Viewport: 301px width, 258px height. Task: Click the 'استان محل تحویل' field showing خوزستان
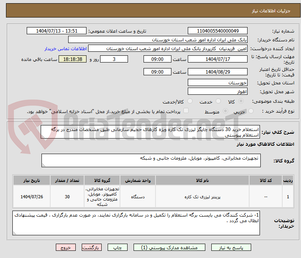click(x=218, y=83)
